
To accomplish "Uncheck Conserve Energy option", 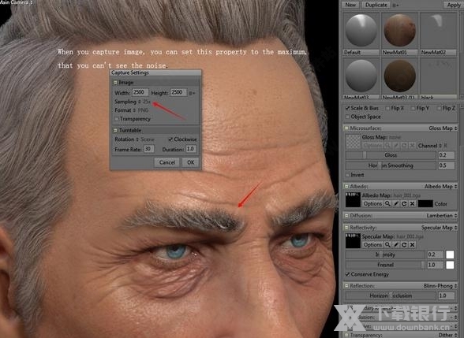I will (x=348, y=274).
